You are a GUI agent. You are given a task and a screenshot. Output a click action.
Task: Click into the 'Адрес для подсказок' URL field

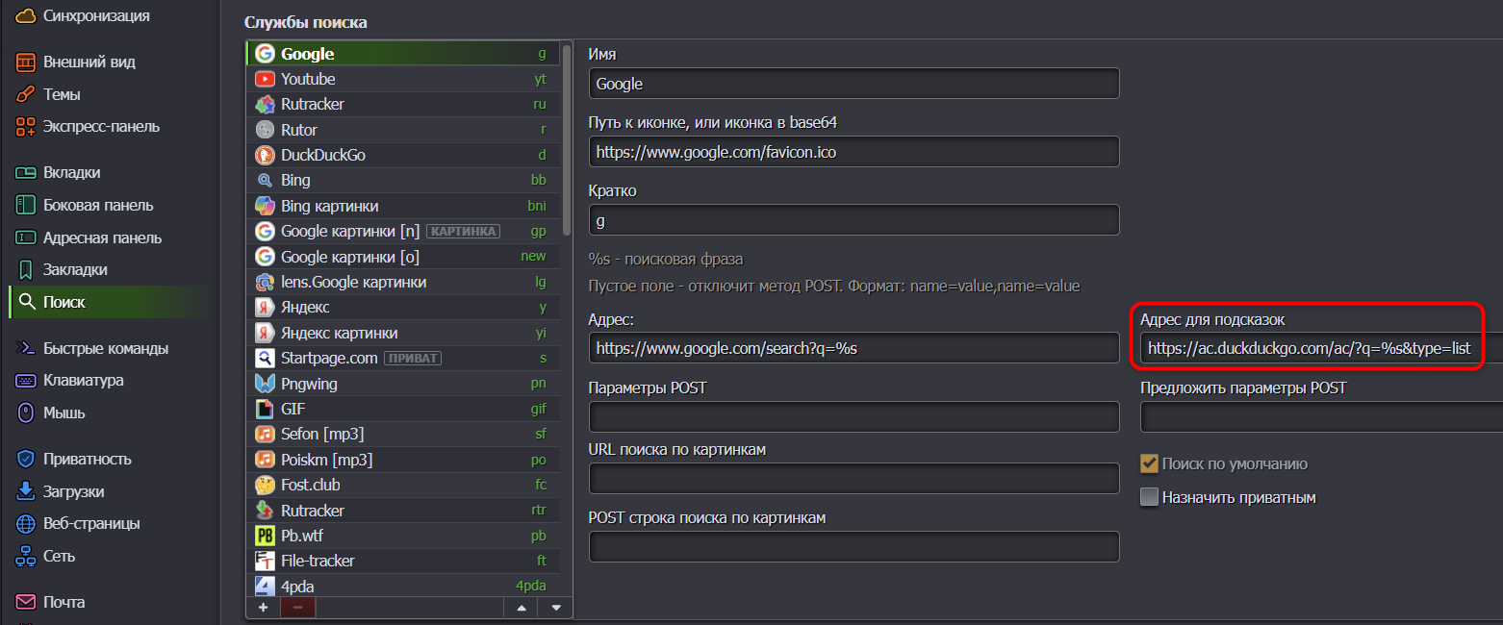(1321, 348)
